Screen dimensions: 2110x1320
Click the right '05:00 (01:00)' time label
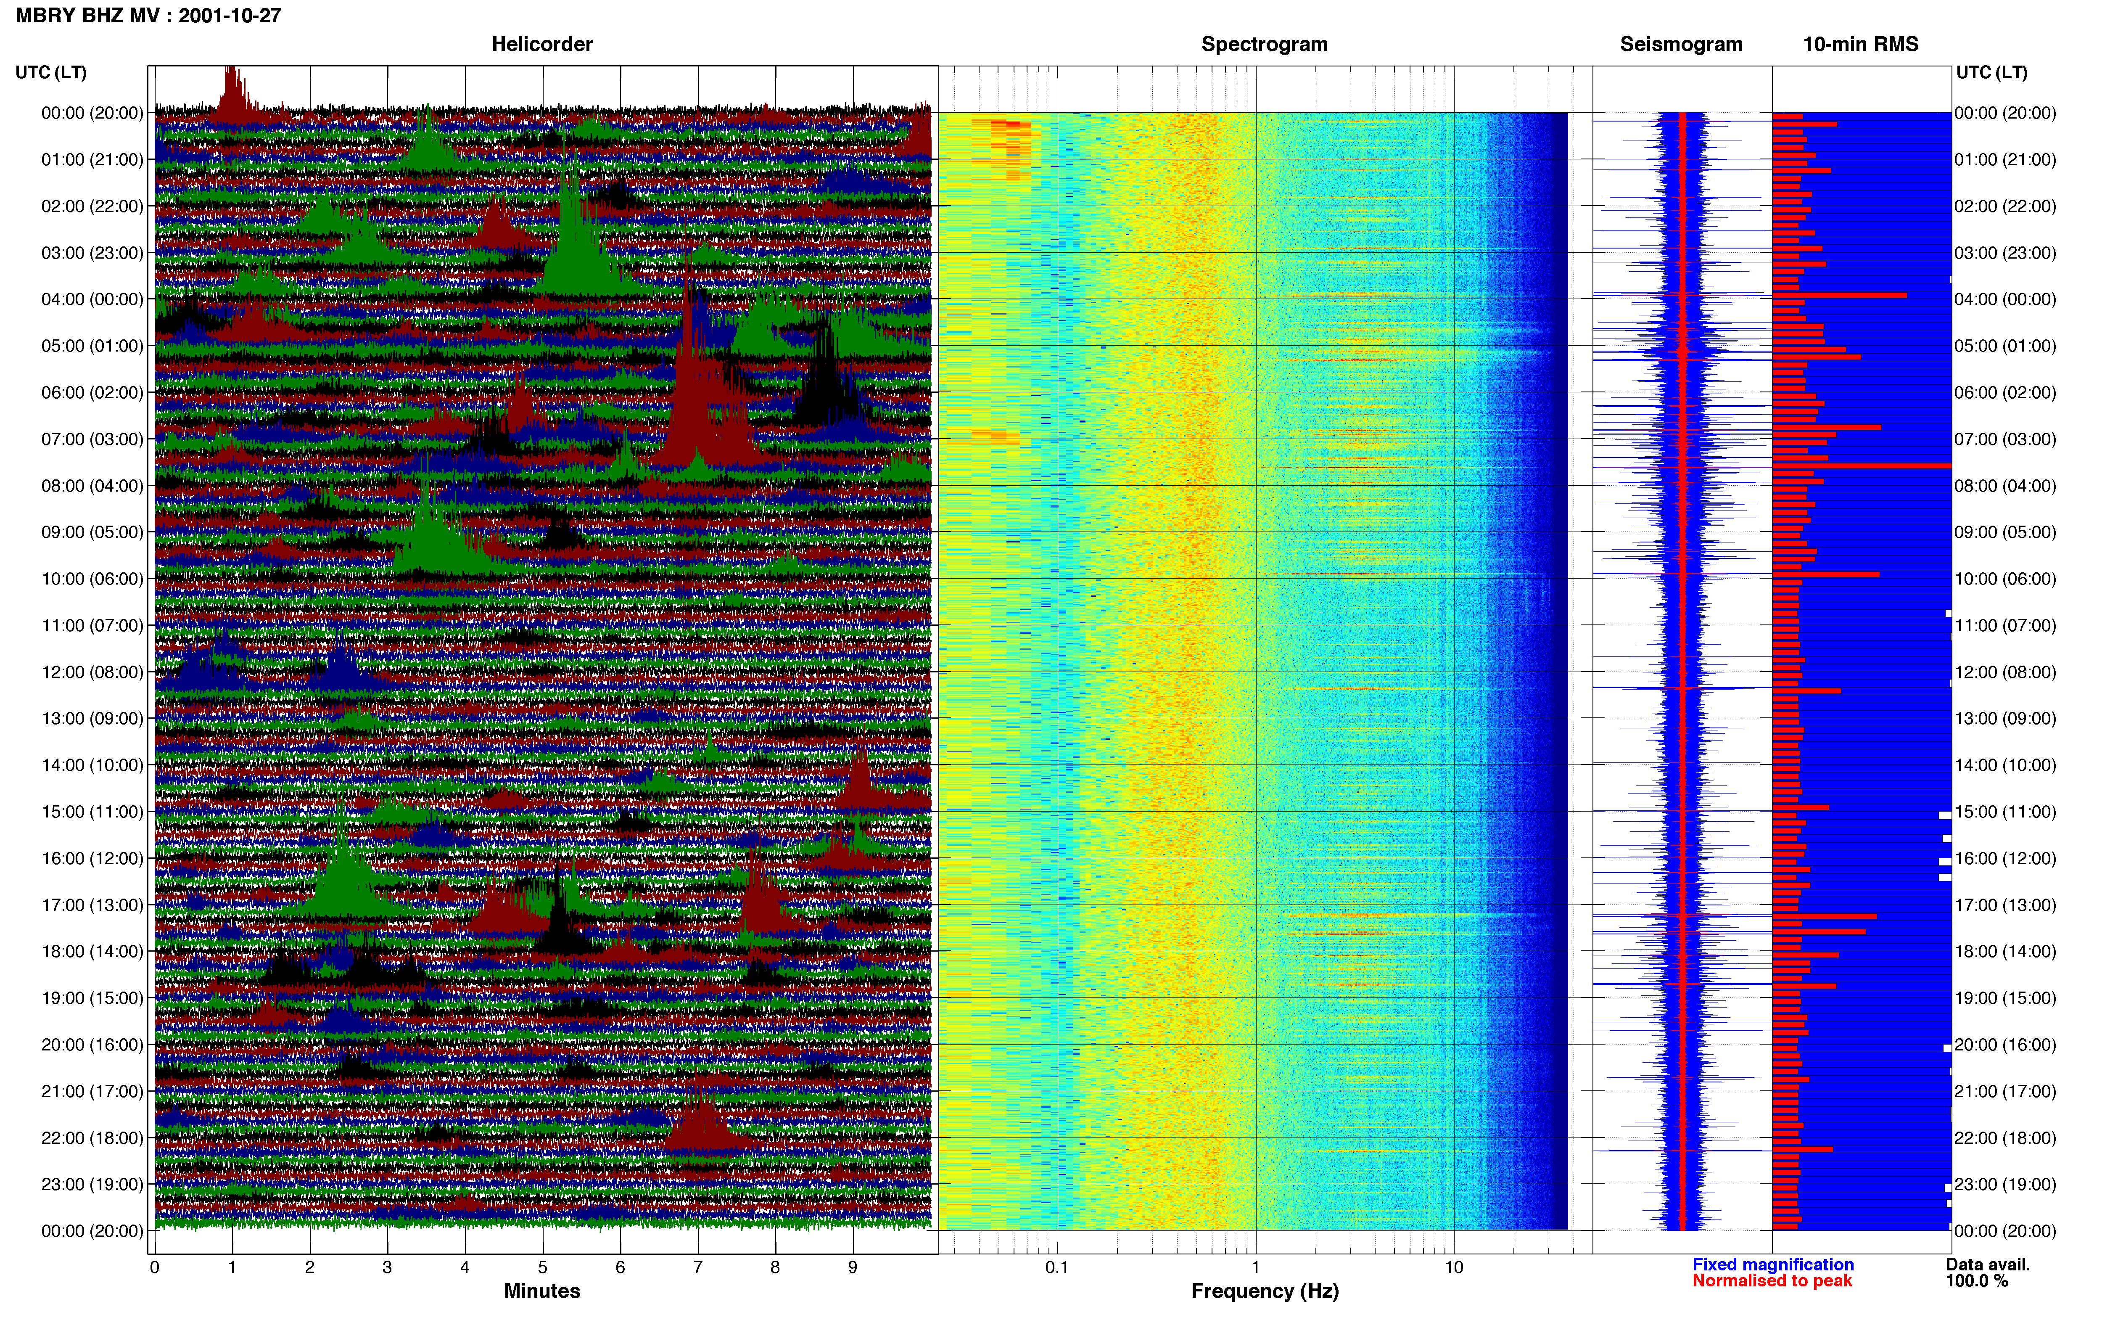coord(2005,346)
